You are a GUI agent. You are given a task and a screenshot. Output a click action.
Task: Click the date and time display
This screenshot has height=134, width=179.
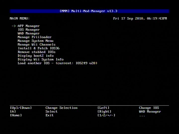coord(140,18)
